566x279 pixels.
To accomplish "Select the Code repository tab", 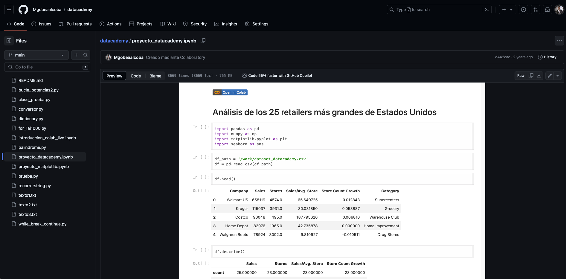I will (x=16, y=24).
